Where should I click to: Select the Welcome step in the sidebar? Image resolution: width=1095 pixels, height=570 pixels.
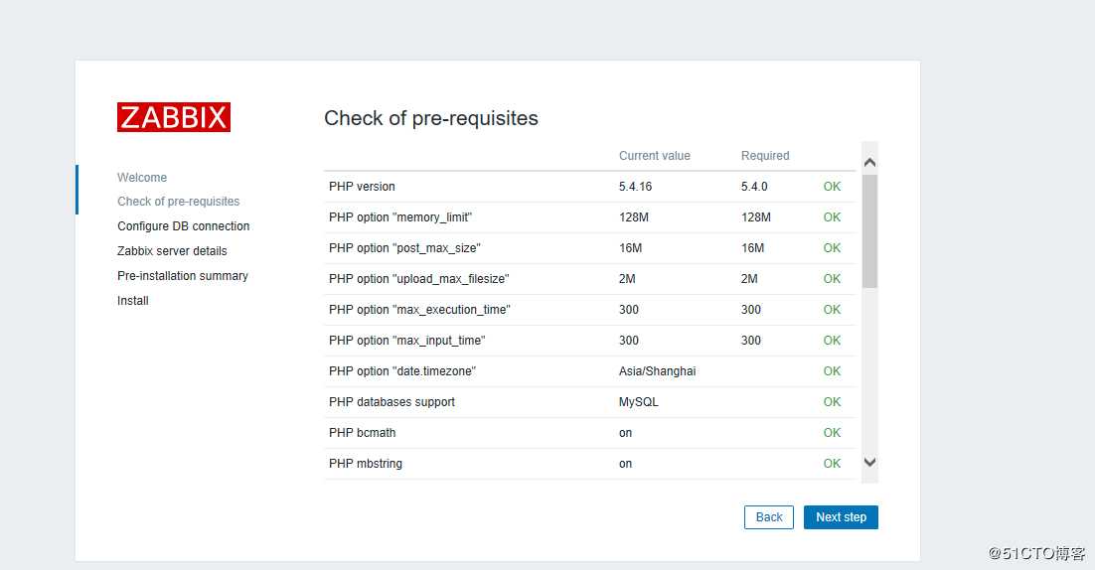tap(142, 177)
